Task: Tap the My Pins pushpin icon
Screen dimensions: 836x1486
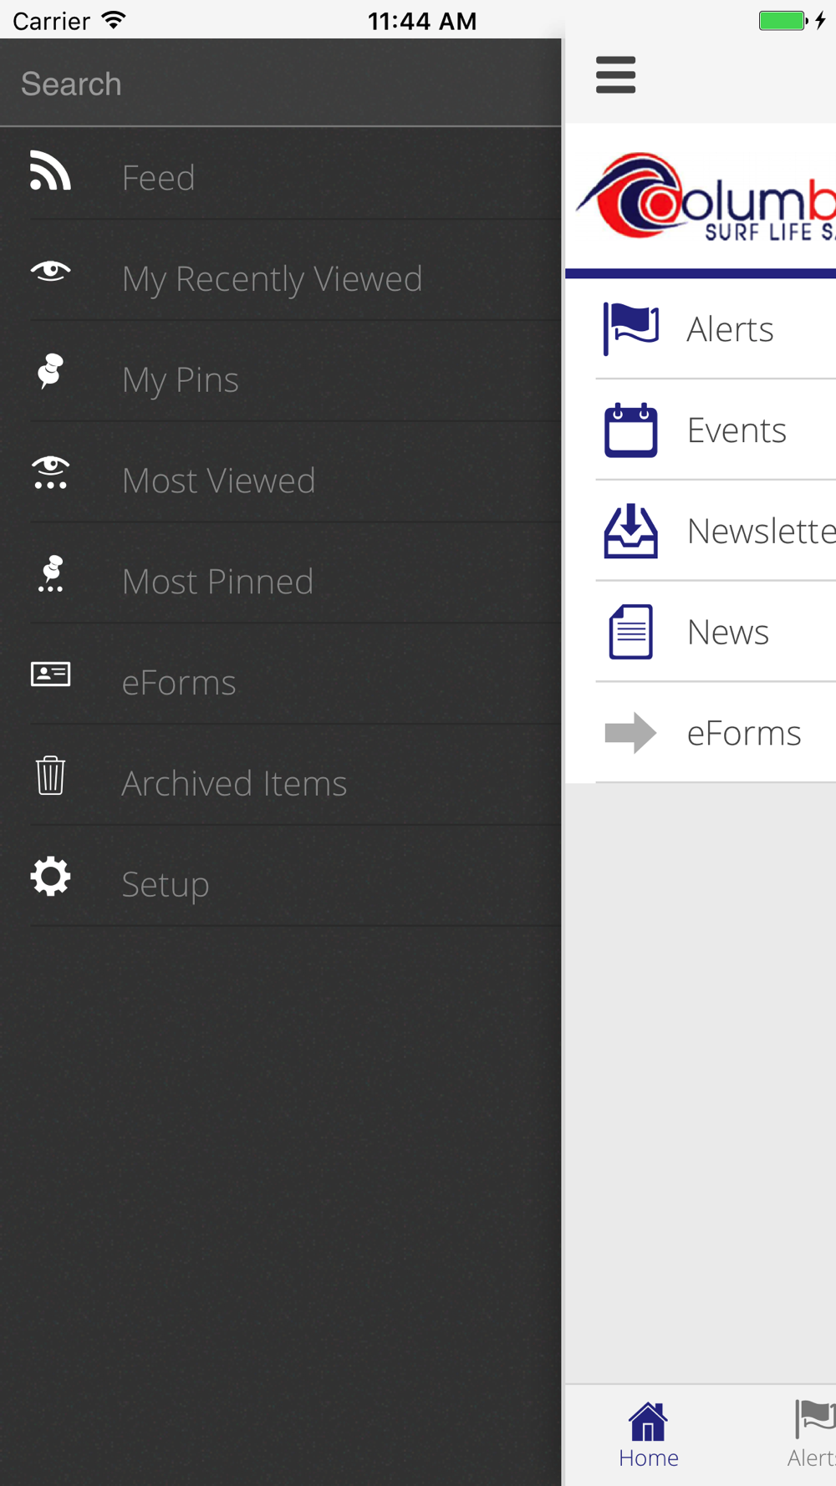Action: [x=50, y=372]
